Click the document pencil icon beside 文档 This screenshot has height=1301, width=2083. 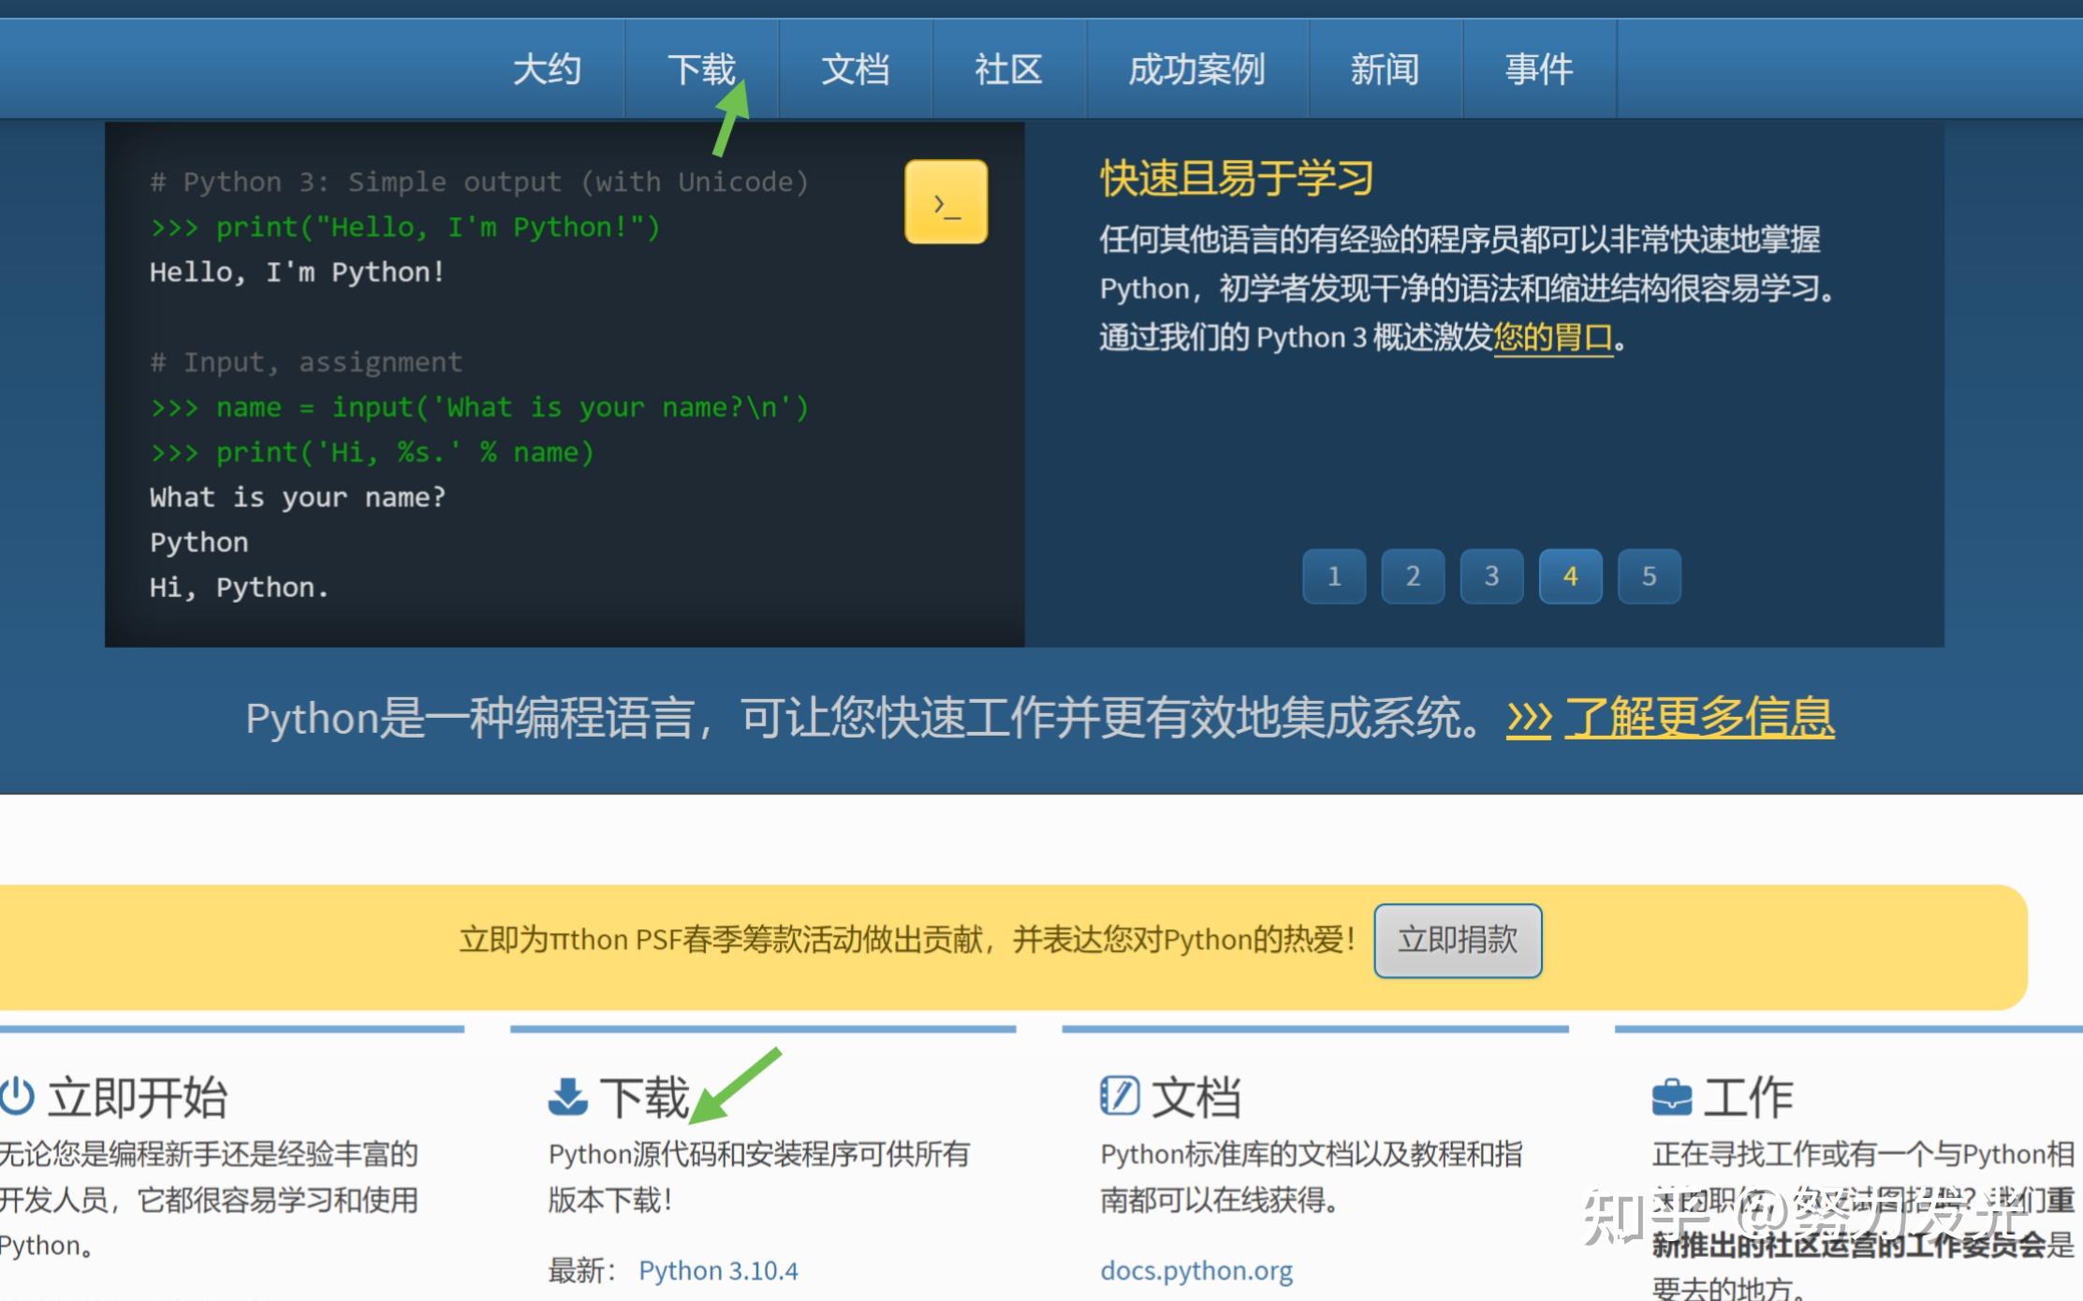(1120, 1096)
